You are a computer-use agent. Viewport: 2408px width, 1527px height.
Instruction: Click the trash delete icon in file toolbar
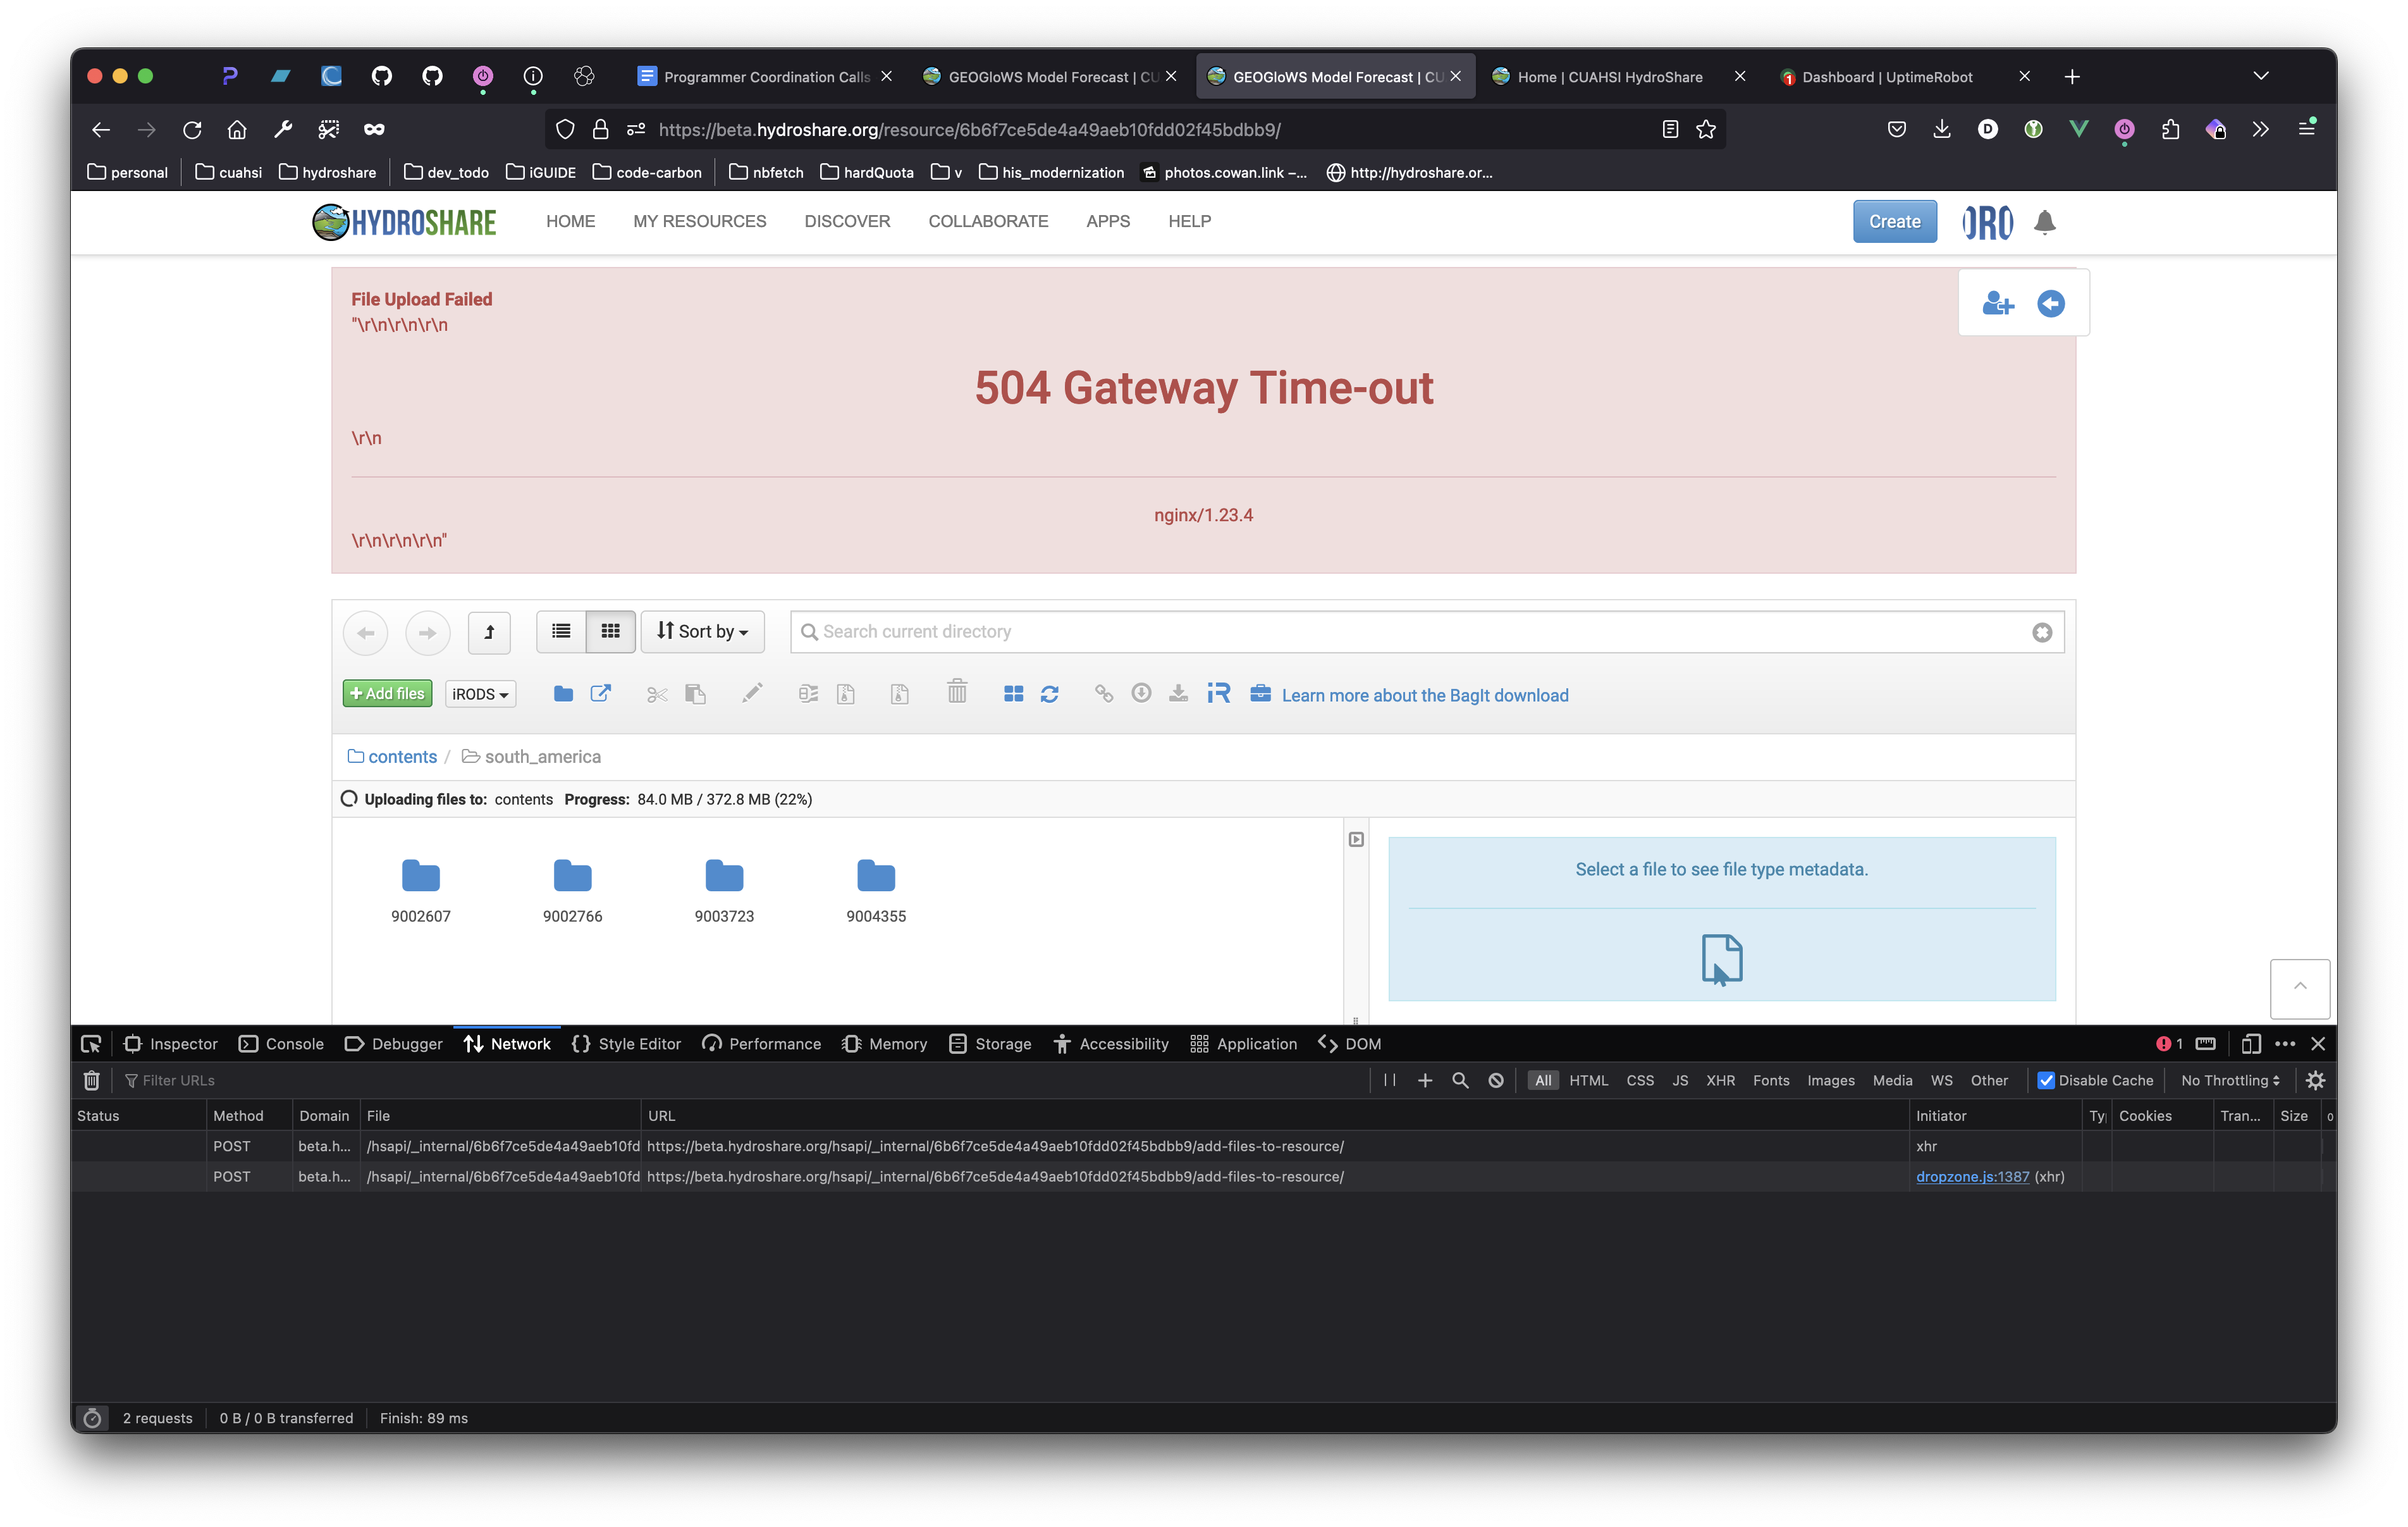(x=957, y=693)
